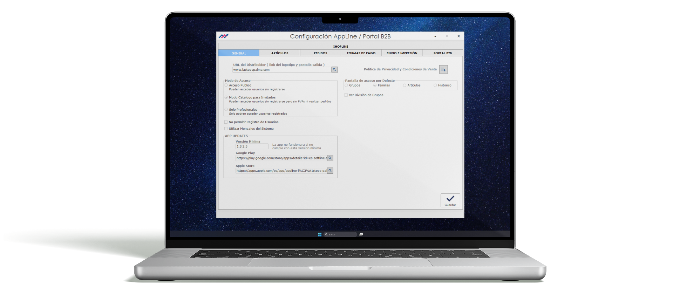Set default screen to Histórico
Screen dimensions: 673x295
(435, 85)
